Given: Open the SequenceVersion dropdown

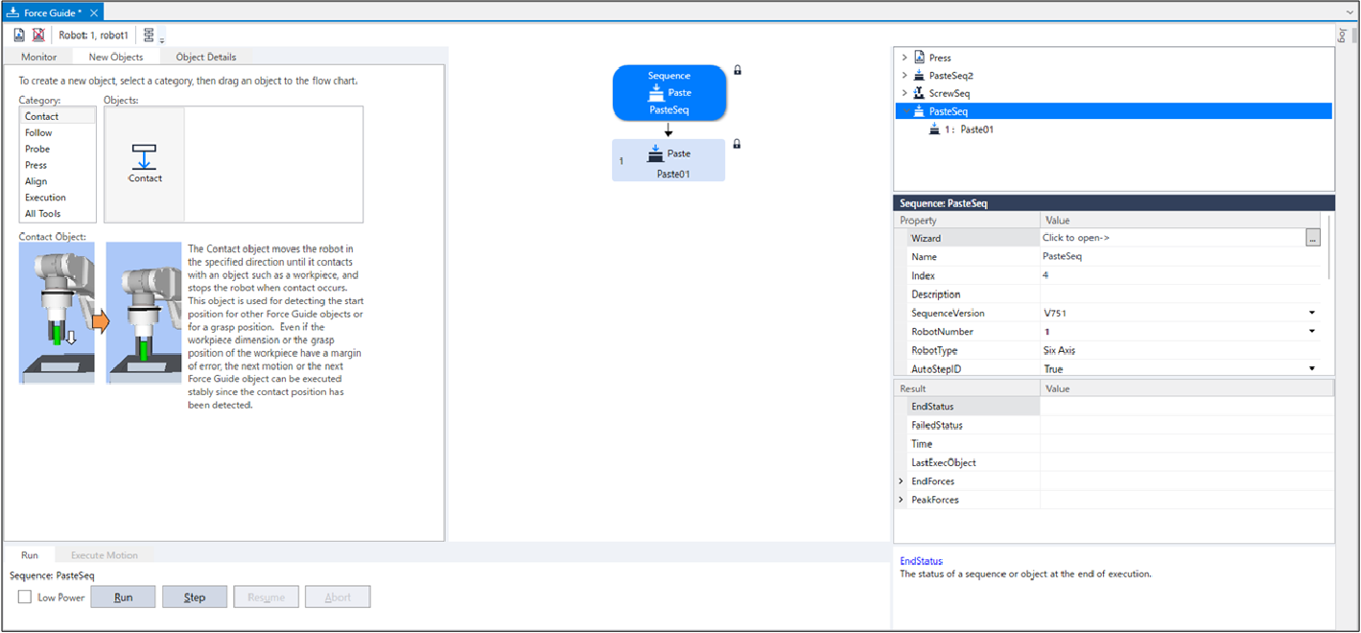Looking at the screenshot, I should (x=1311, y=314).
